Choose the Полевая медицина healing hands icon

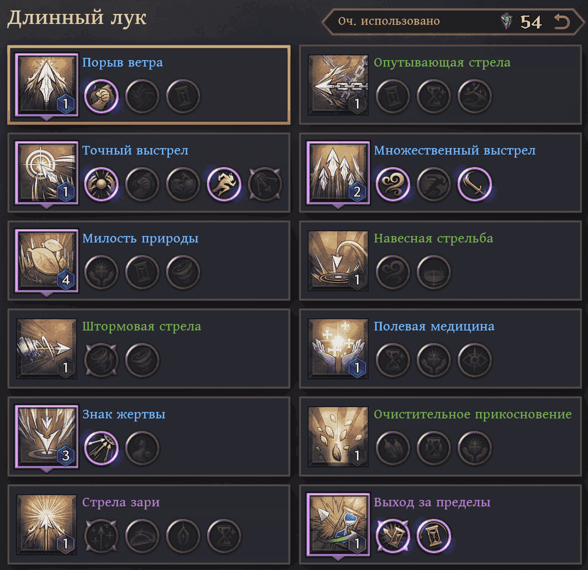pyautogui.click(x=338, y=349)
